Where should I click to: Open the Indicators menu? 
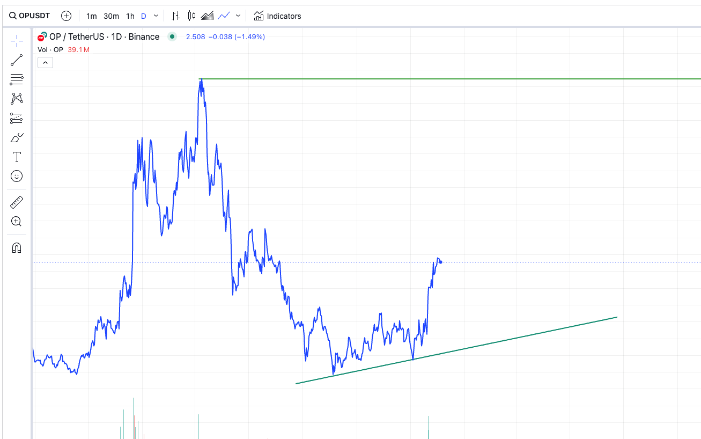(277, 16)
